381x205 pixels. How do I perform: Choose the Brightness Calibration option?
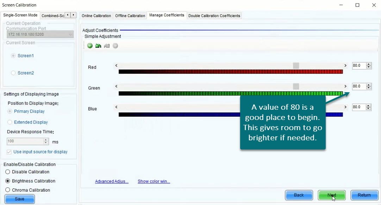[8, 181]
